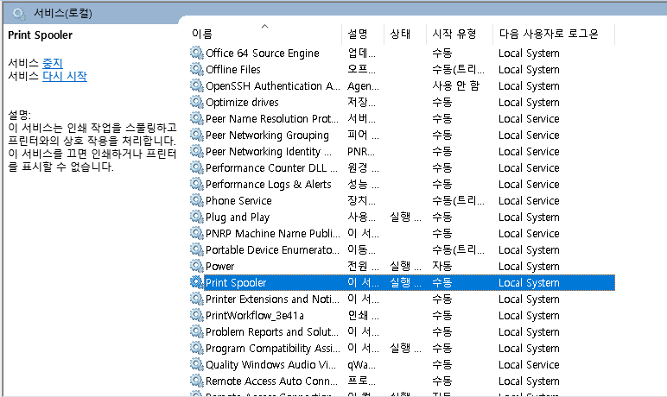Select the Peer Networking Identity service name

pyautogui.click(x=269, y=151)
